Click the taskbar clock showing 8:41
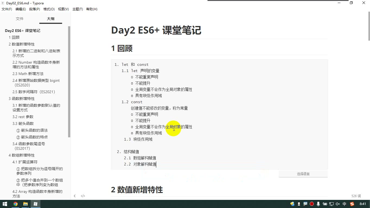The width and height of the screenshot is (370, 208). click(363, 204)
